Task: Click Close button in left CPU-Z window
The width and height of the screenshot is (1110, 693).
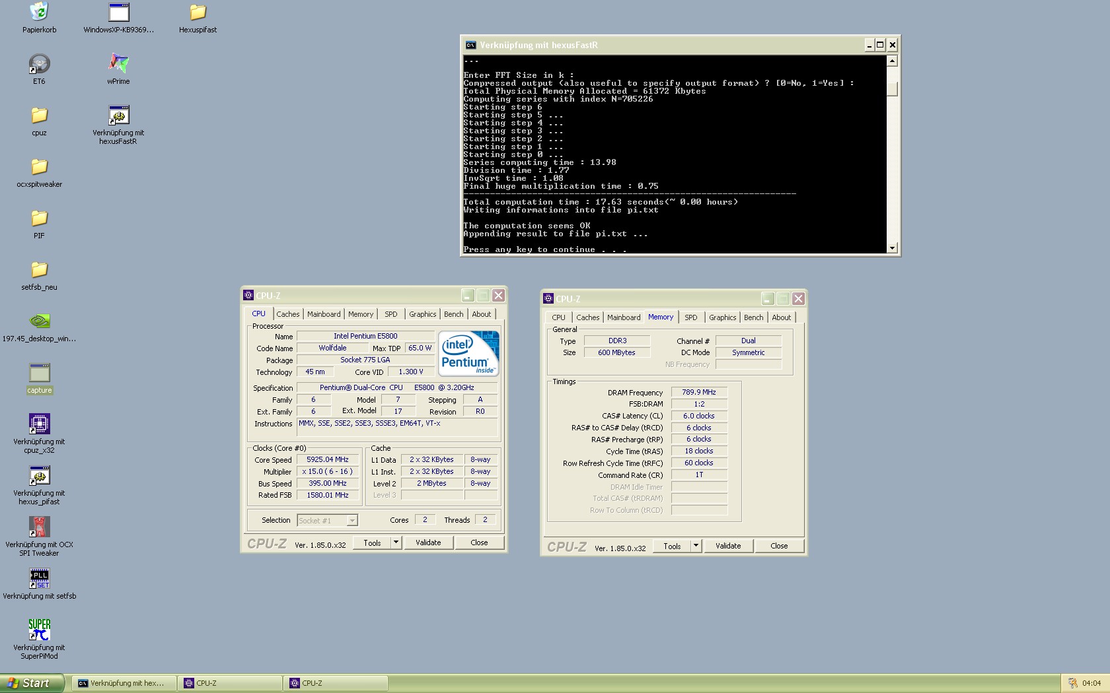Action: (x=480, y=543)
